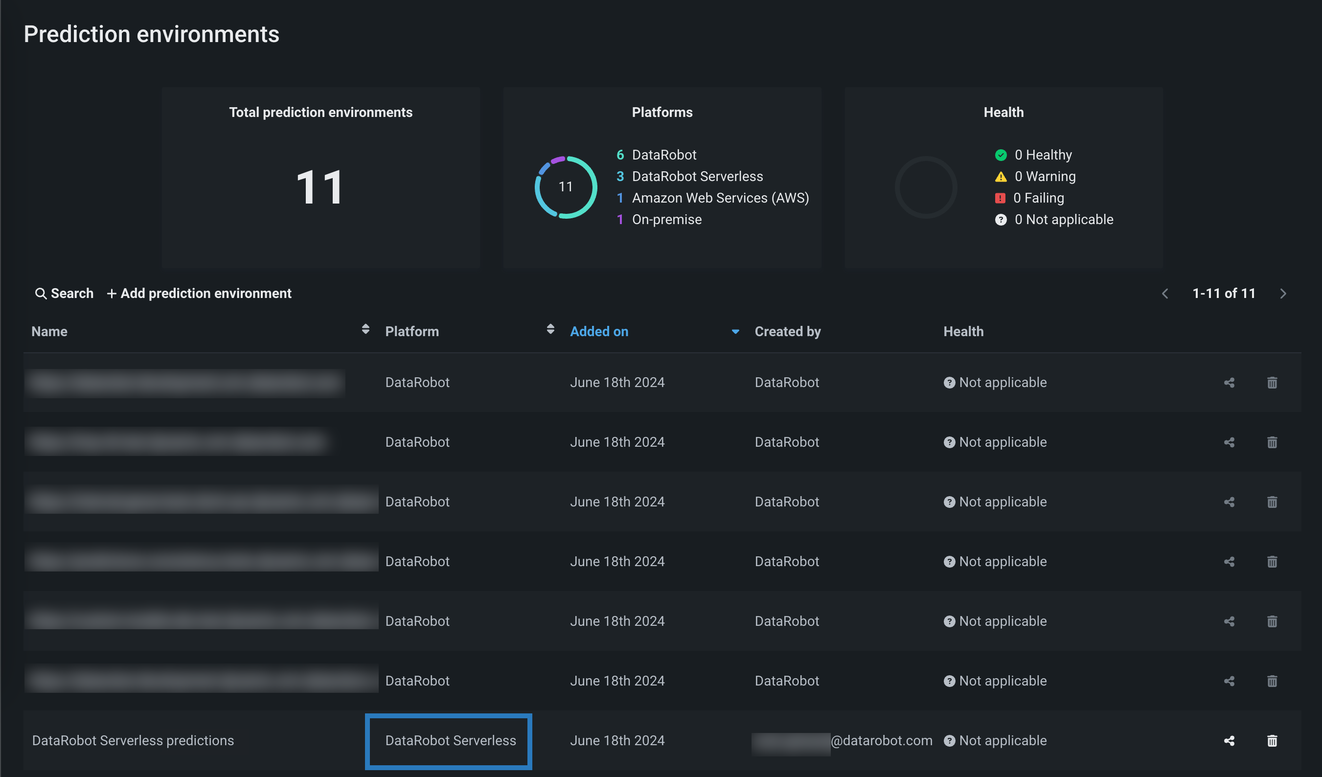
Task: Sort table by Platform column arrows
Action: [x=550, y=329]
